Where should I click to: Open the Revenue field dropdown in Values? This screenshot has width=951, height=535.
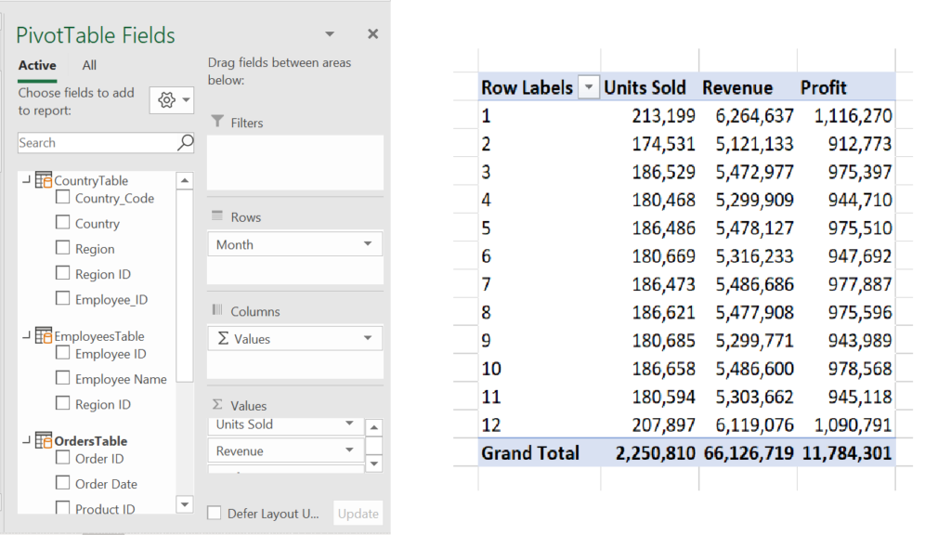tap(350, 450)
